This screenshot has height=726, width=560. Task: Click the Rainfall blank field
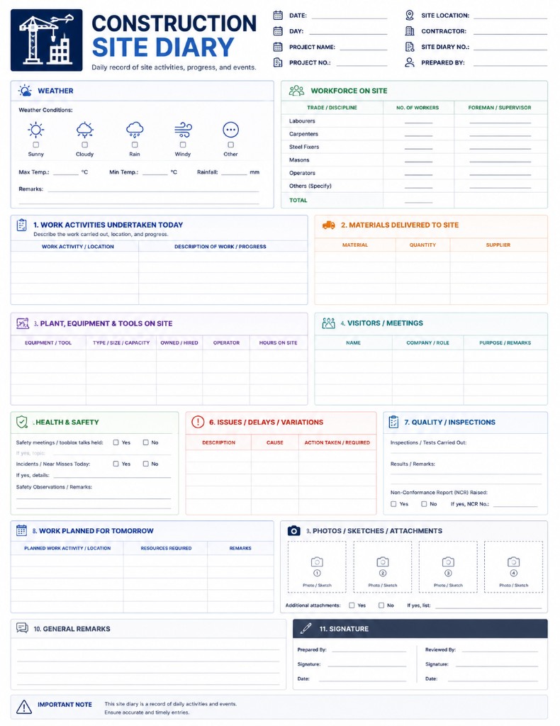coord(234,172)
